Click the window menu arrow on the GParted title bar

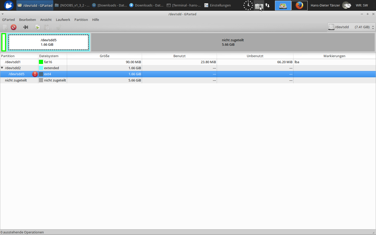pyautogui.click(x=3, y=14)
